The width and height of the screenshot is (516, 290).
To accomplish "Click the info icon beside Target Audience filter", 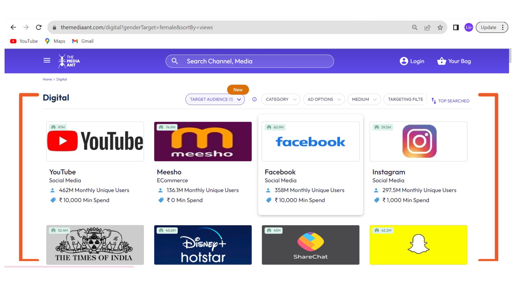I will (x=254, y=99).
